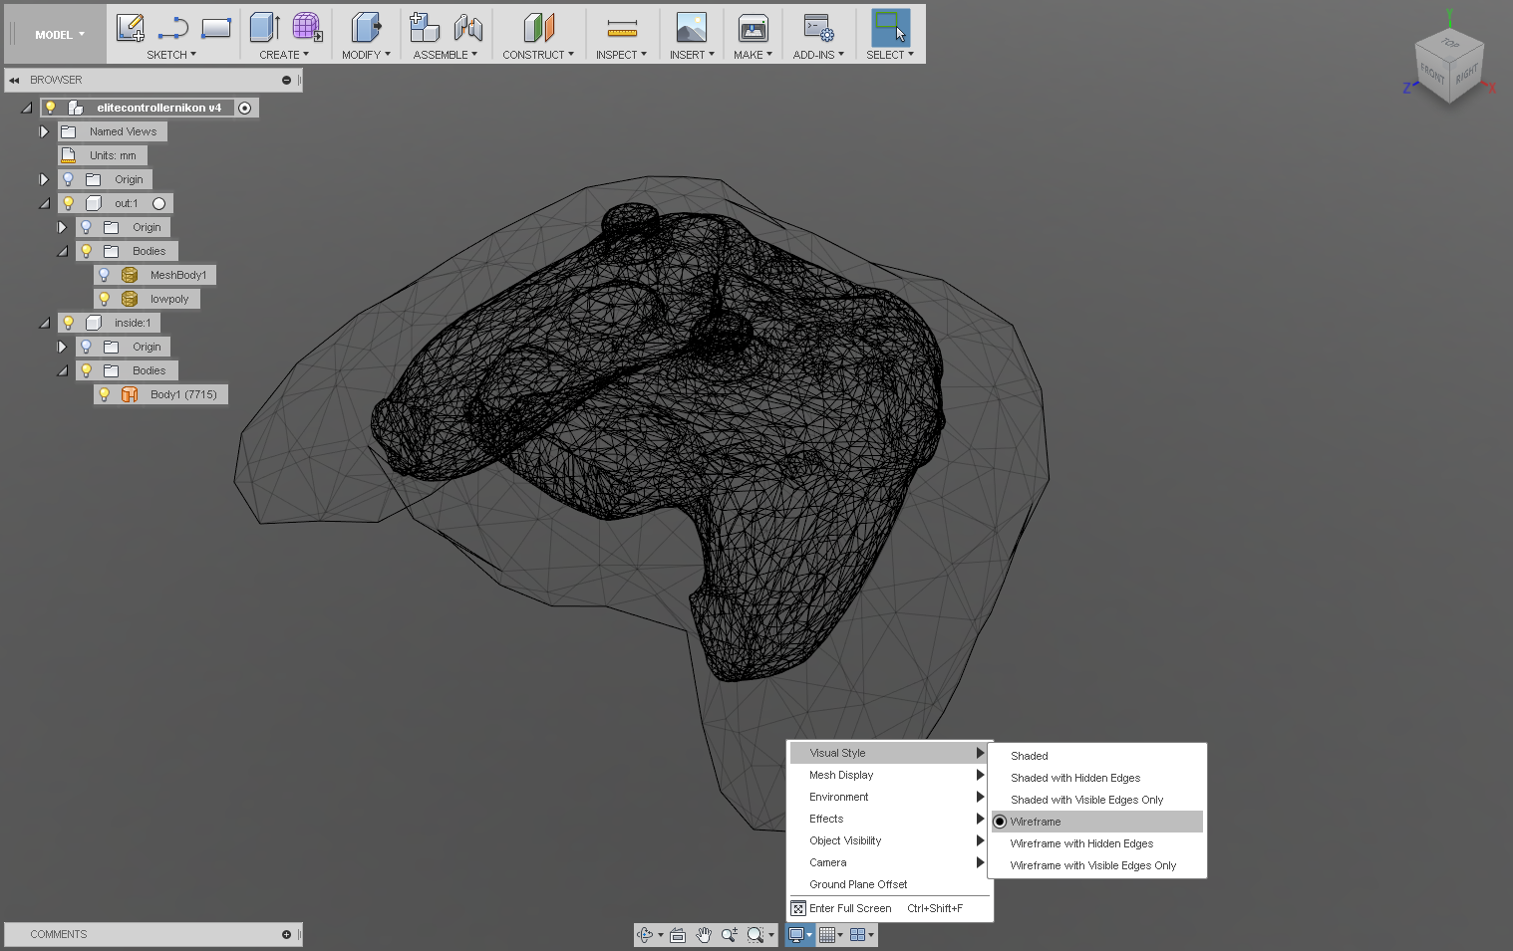The width and height of the screenshot is (1513, 951).
Task: Click the Browser panel minus button
Action: tap(286, 80)
